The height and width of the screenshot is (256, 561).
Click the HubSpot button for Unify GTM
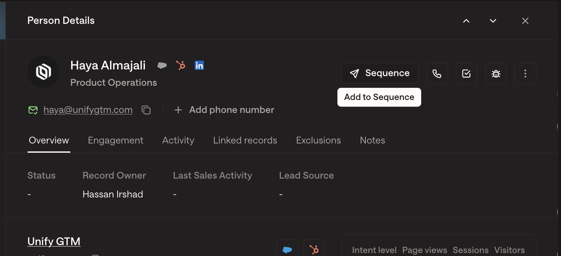314,249
